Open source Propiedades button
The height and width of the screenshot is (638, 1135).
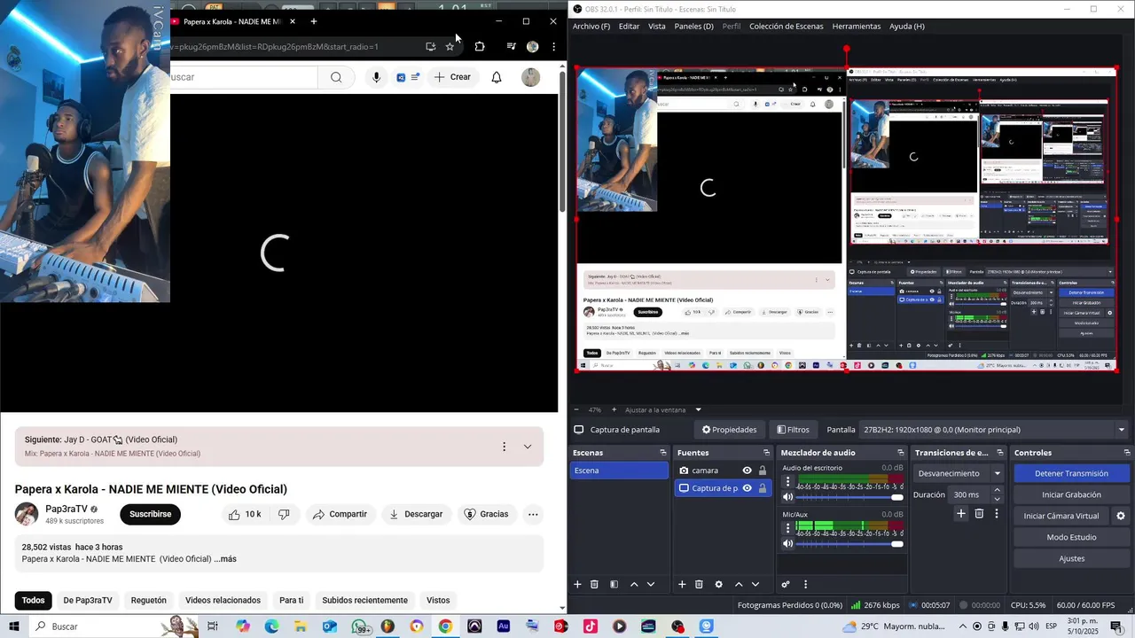[x=730, y=430]
